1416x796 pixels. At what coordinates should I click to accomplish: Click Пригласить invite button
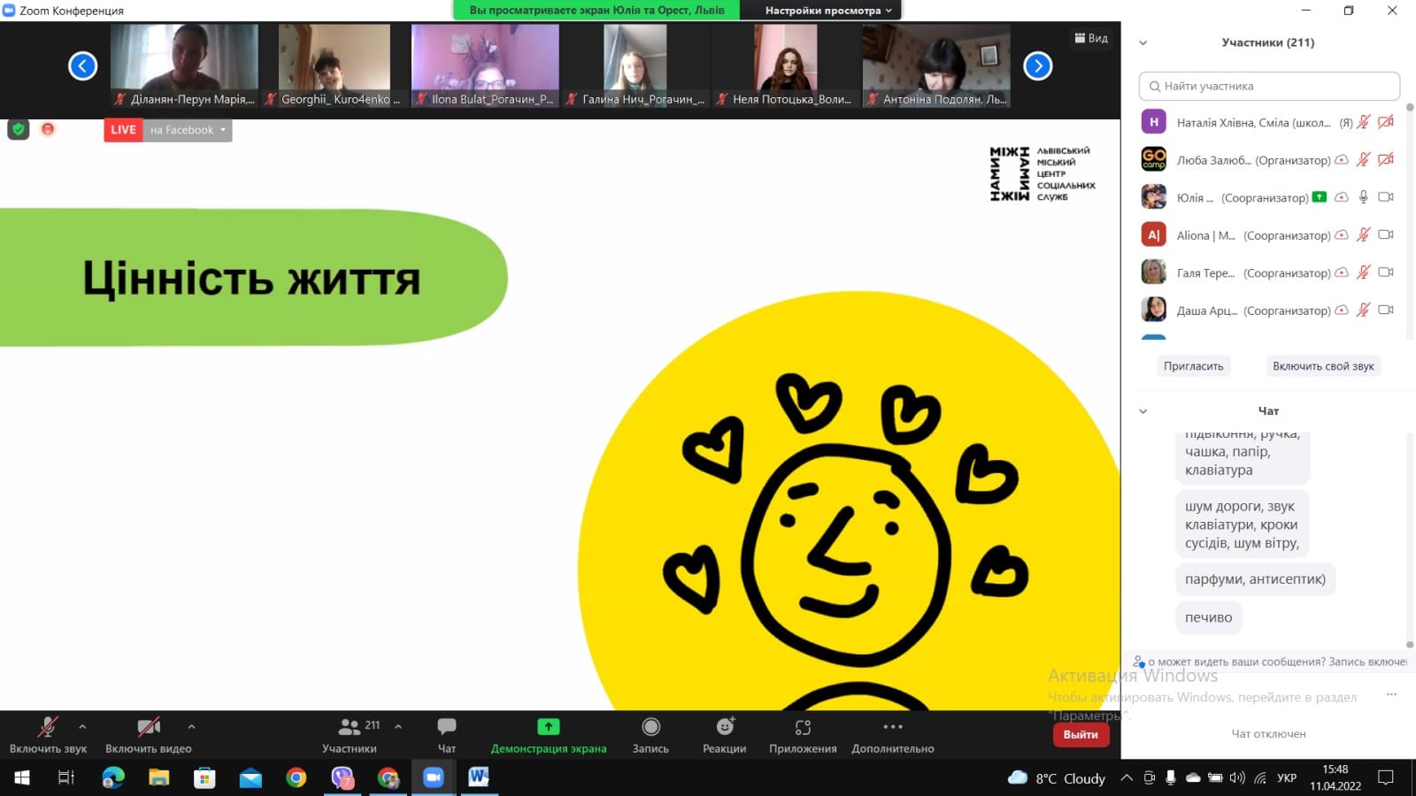pos(1193,366)
